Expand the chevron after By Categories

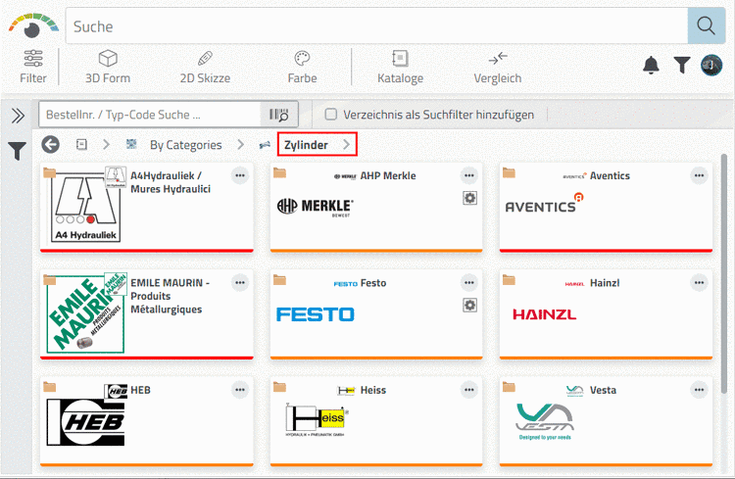point(240,144)
